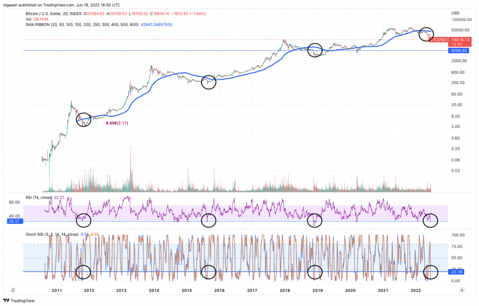Select the blue 6066.80 price line label
Viewport: 479px width, 306px height.
[x=459, y=50]
